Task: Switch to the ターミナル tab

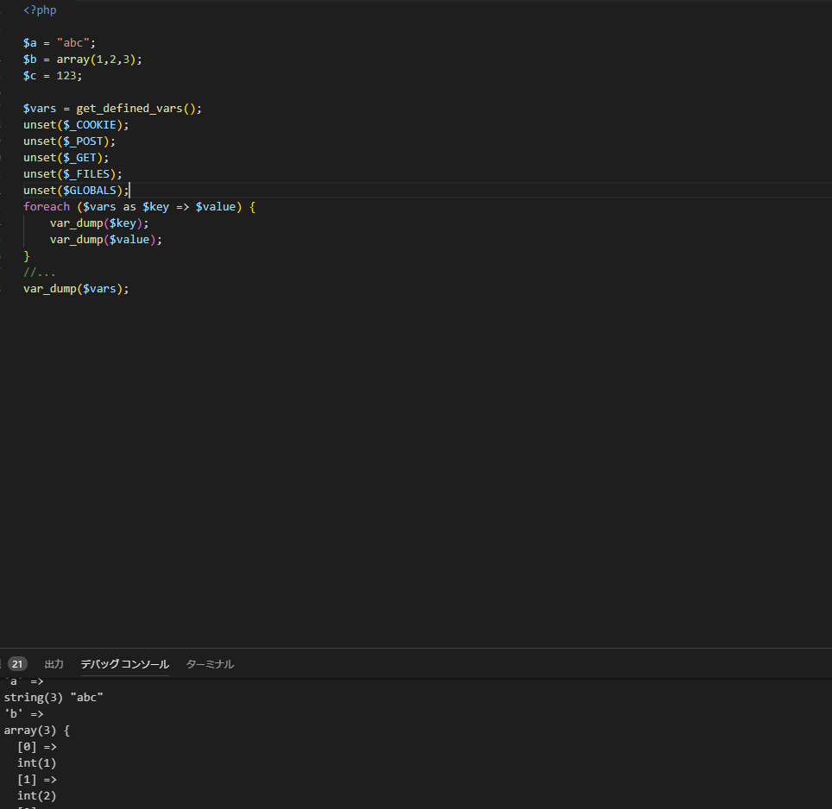Action: (x=210, y=664)
